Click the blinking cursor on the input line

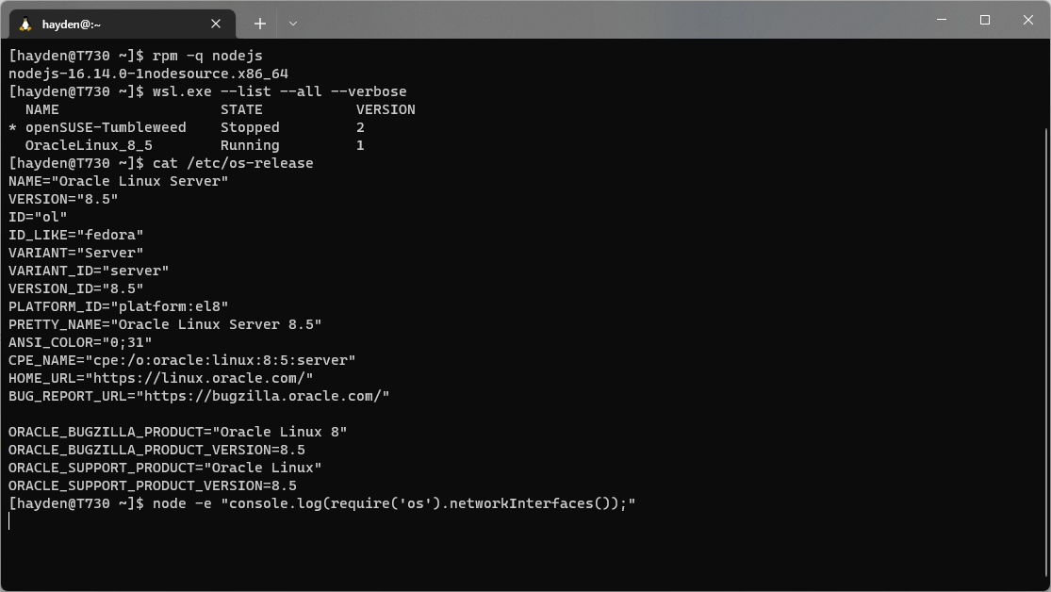[x=10, y=520]
